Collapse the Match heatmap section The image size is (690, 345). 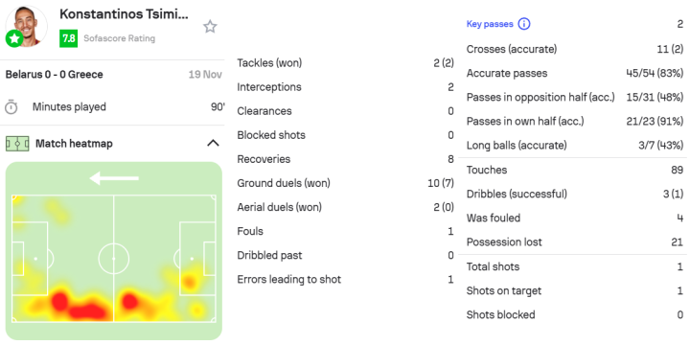coord(213,143)
